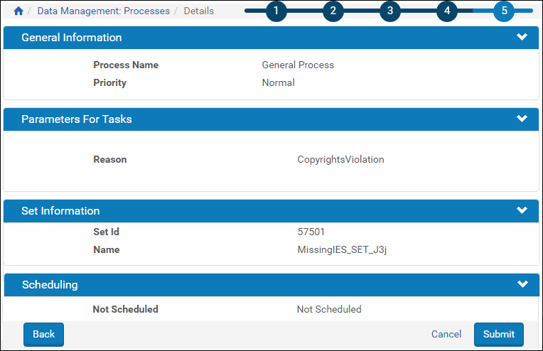The image size is (543, 351).
Task: Go to the home page icon
Action: click(x=18, y=11)
